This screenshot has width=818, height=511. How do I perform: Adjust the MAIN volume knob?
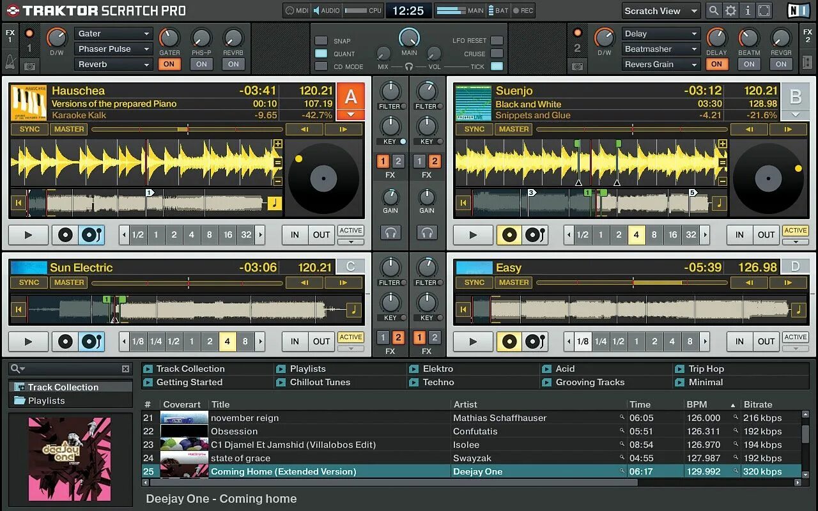(409, 38)
